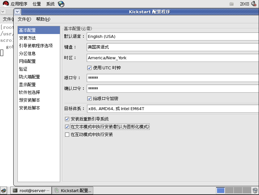
Task: Open the 应用程序 menu
Action: pyautogui.click(x=19, y=4)
